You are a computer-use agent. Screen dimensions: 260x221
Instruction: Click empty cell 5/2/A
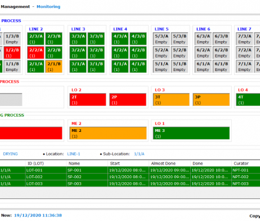coord(162,53)
